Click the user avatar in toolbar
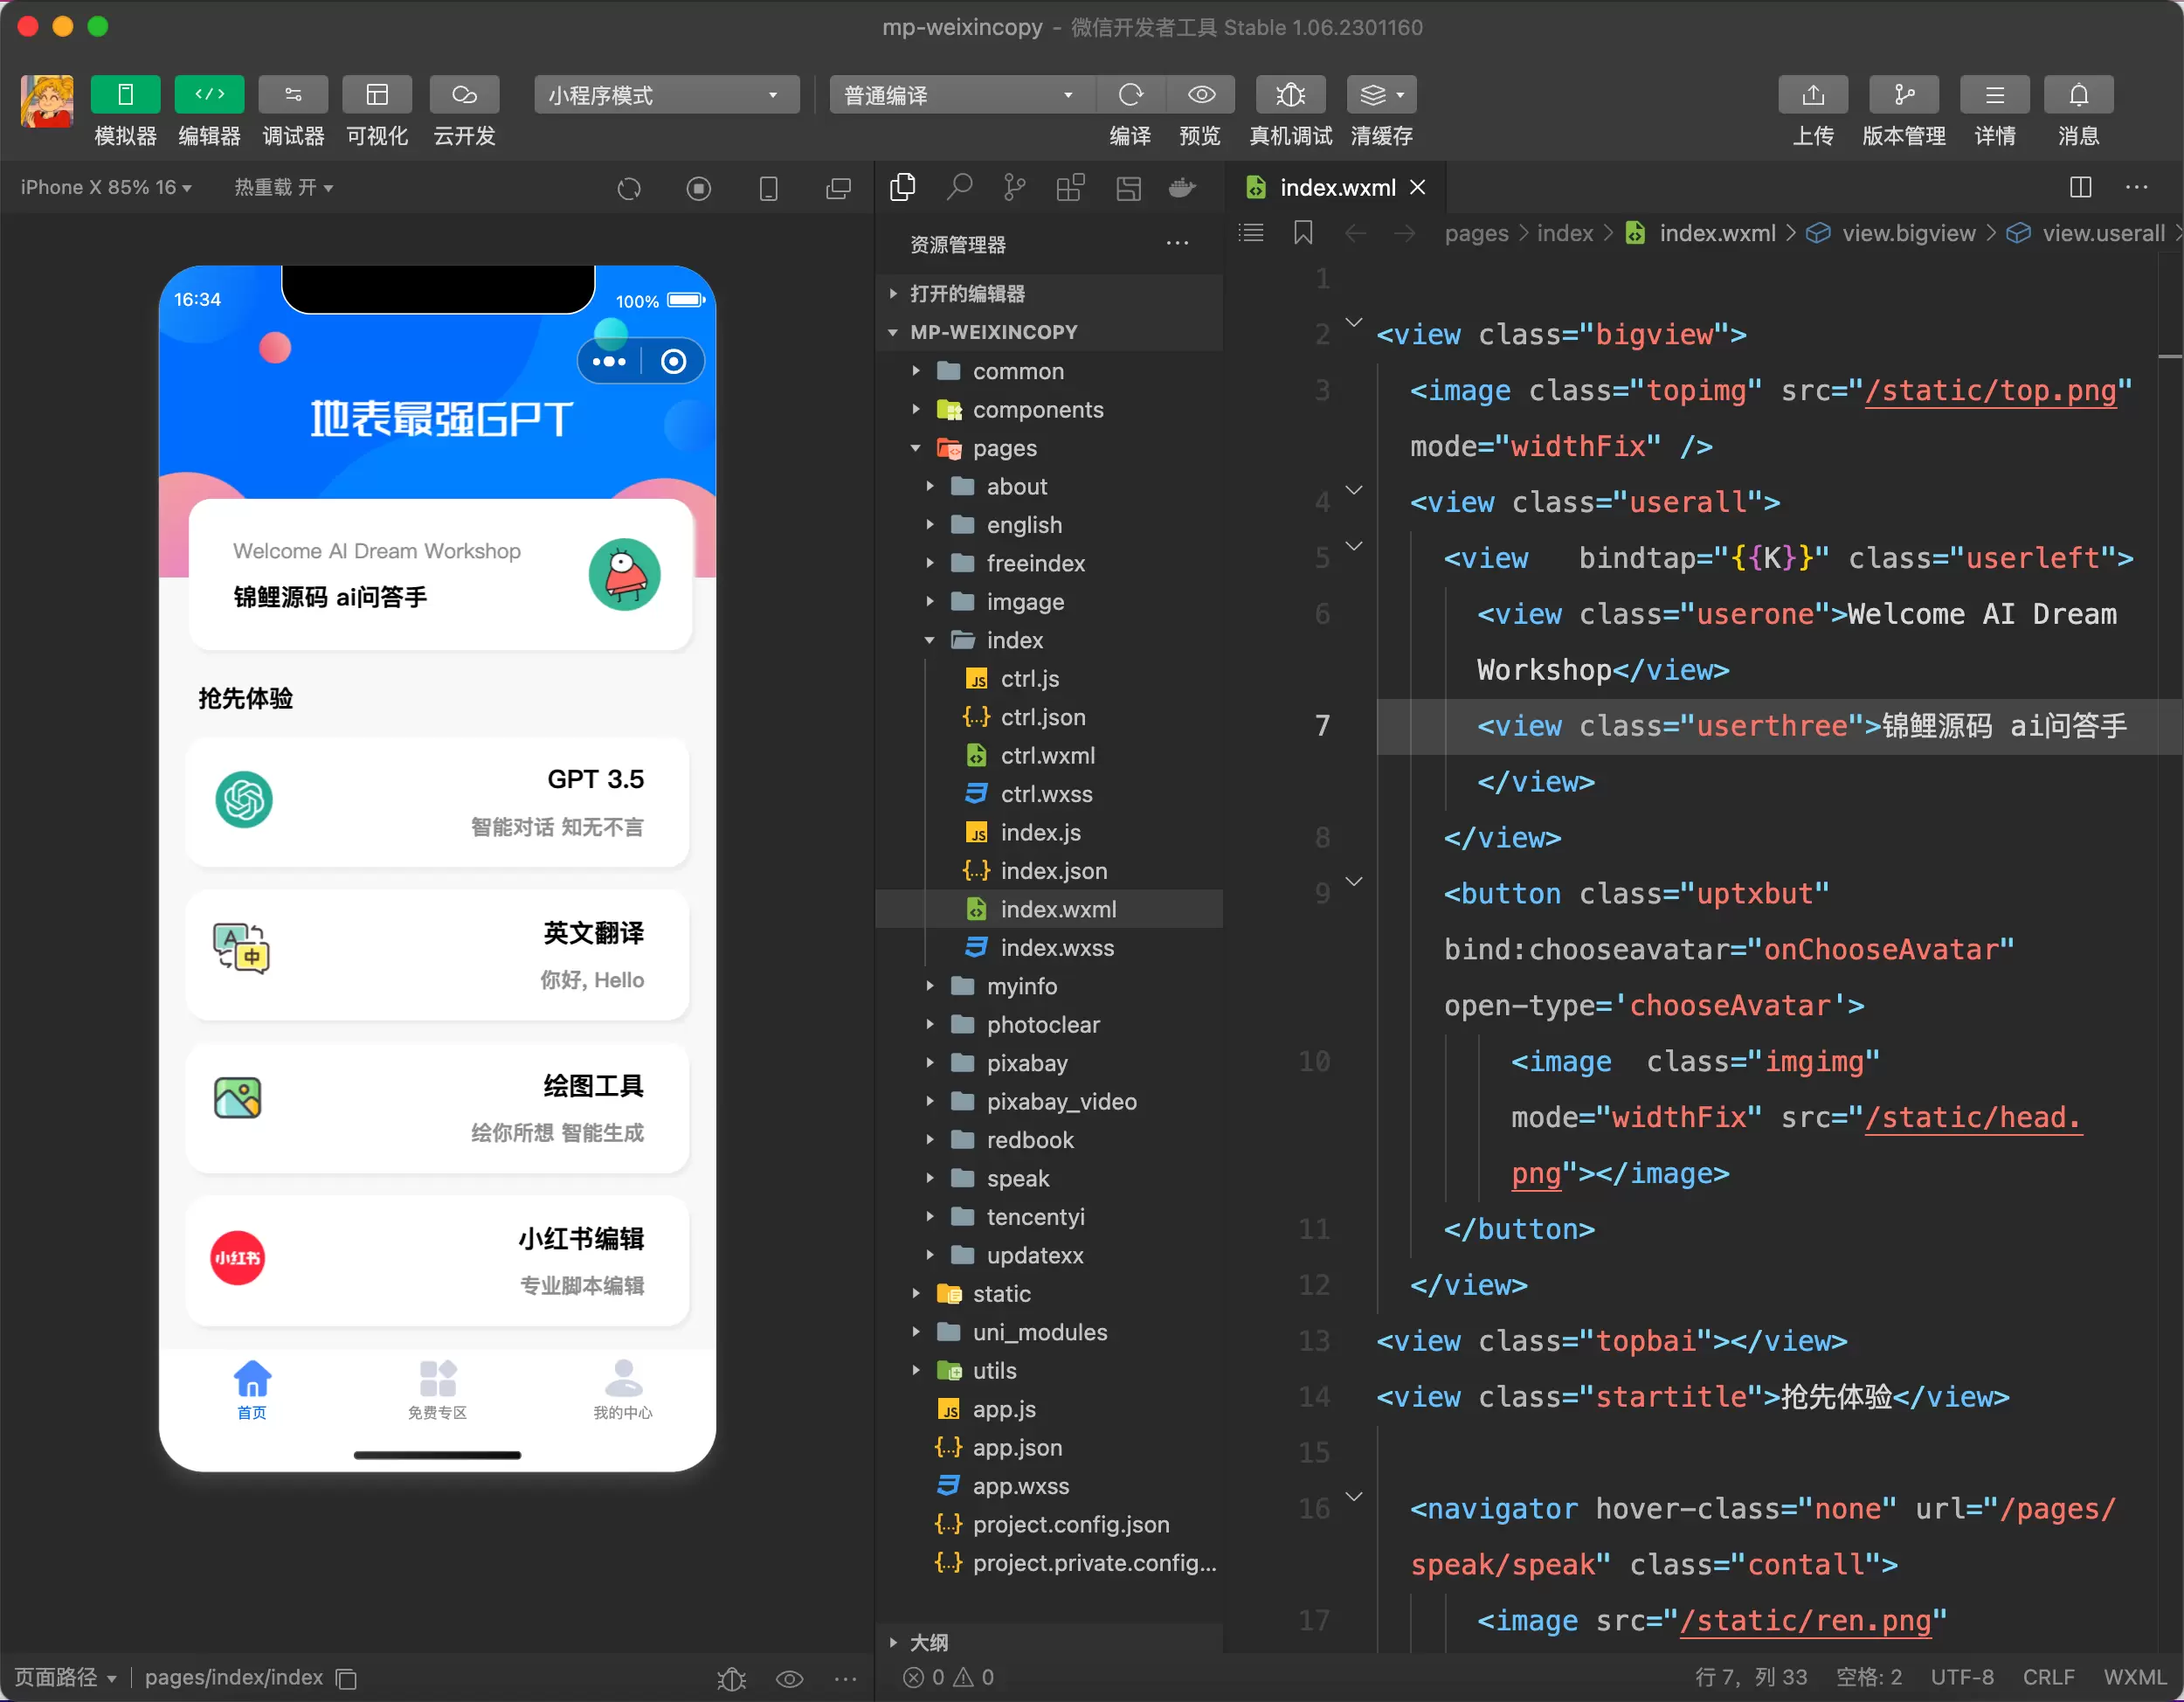This screenshot has width=2184, height=1702. (x=47, y=101)
